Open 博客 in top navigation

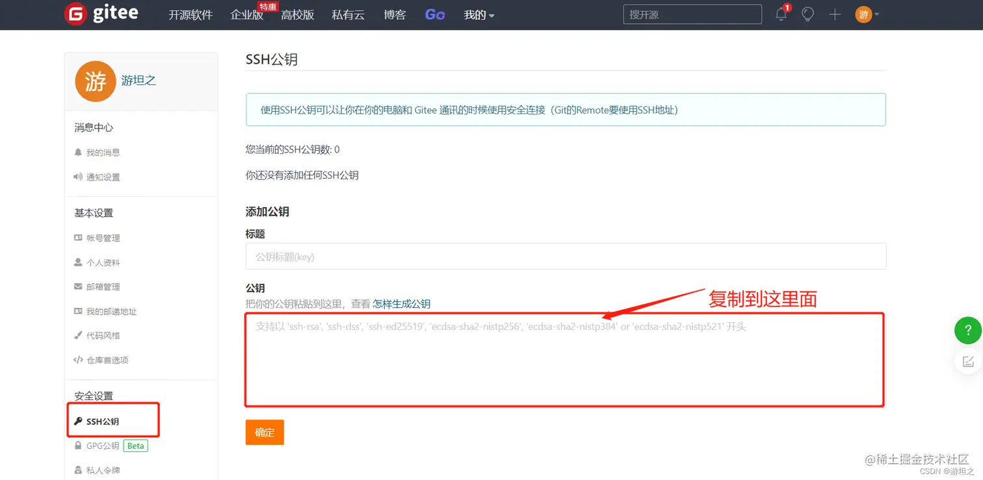pyautogui.click(x=395, y=14)
